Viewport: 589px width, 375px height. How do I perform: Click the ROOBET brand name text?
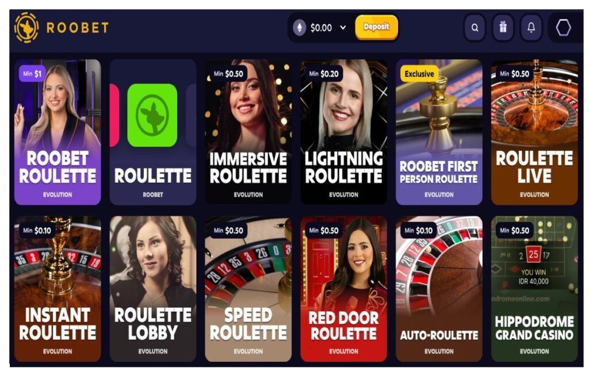coord(78,28)
